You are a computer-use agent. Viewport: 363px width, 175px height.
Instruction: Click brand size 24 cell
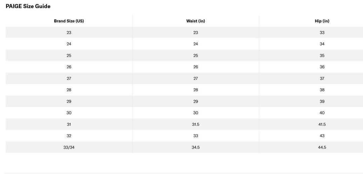(69, 44)
